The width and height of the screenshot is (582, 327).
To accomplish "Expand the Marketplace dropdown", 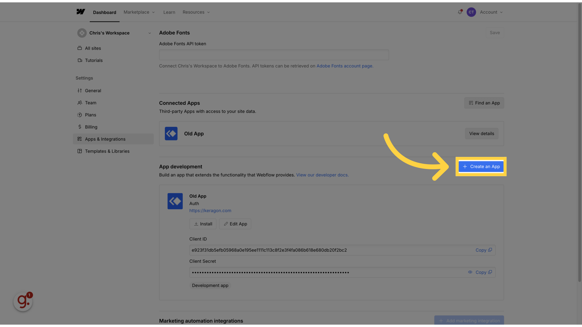I will (139, 12).
